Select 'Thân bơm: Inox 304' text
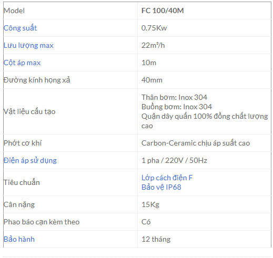 click(174, 97)
